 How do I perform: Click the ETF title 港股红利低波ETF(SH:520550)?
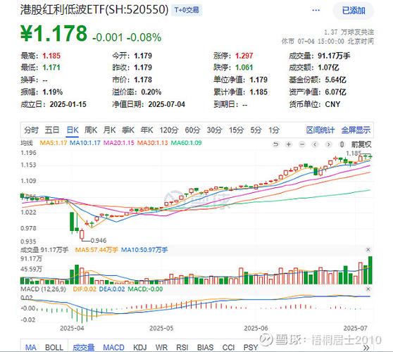point(94,10)
